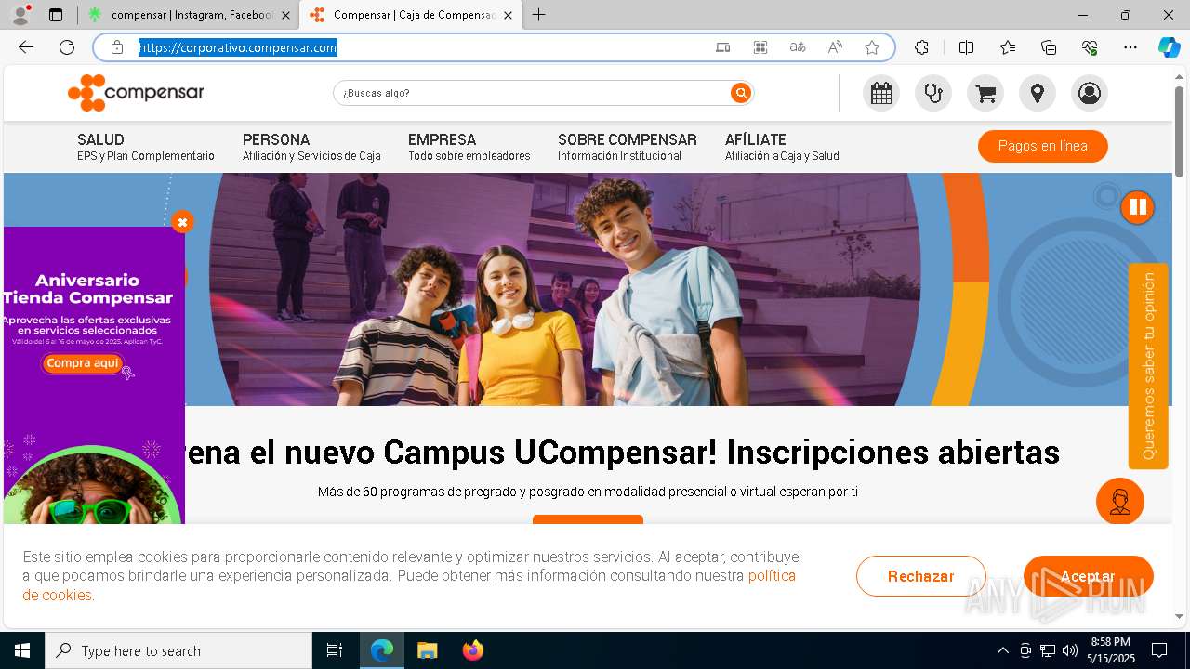Add page to favorites star icon
Screen dimensions: 1190x669
871,47
